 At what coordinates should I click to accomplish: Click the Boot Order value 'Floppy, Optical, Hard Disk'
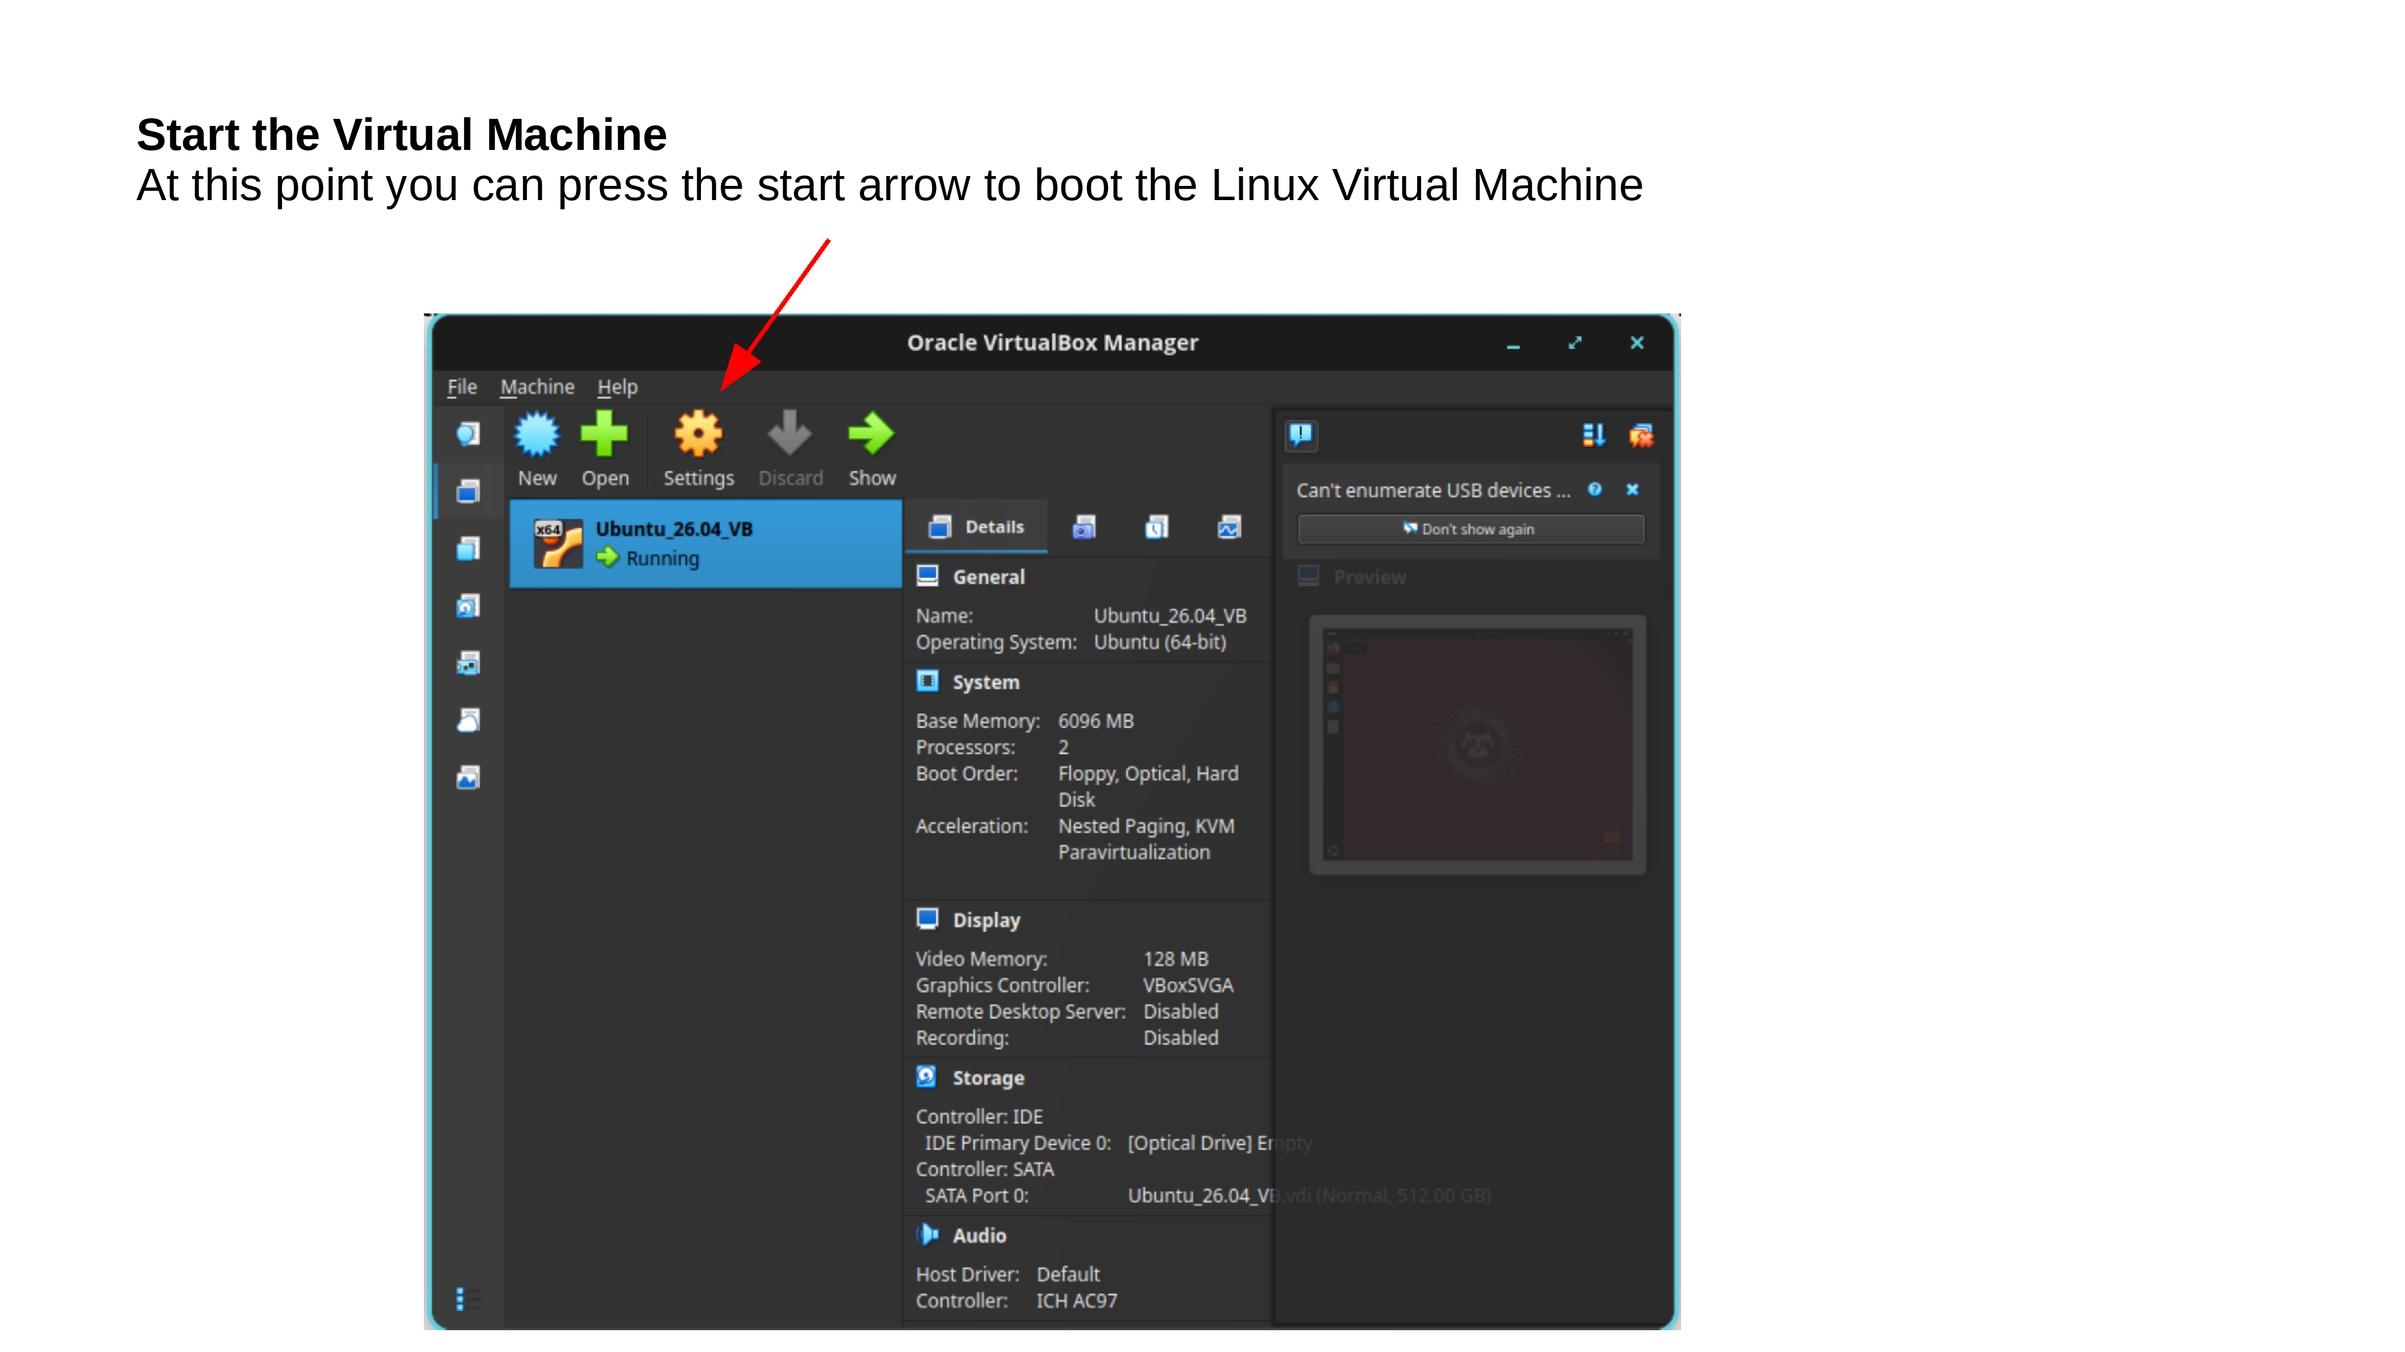1148,787
